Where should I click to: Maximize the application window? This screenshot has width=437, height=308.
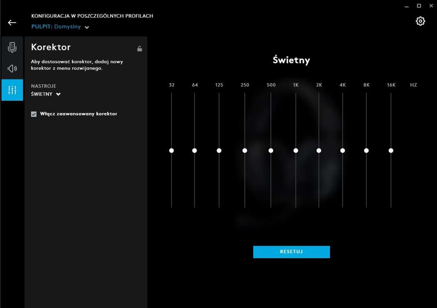click(419, 6)
